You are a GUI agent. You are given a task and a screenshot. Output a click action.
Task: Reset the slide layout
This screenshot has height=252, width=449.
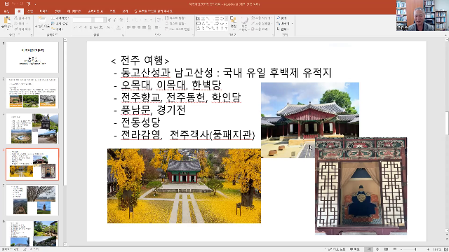coord(60,23)
